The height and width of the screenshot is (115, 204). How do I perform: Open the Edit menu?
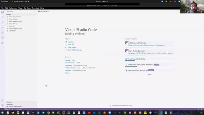click(6, 8)
